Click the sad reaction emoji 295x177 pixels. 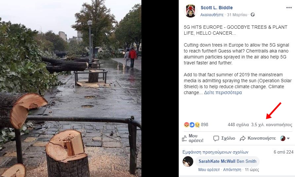point(197,125)
